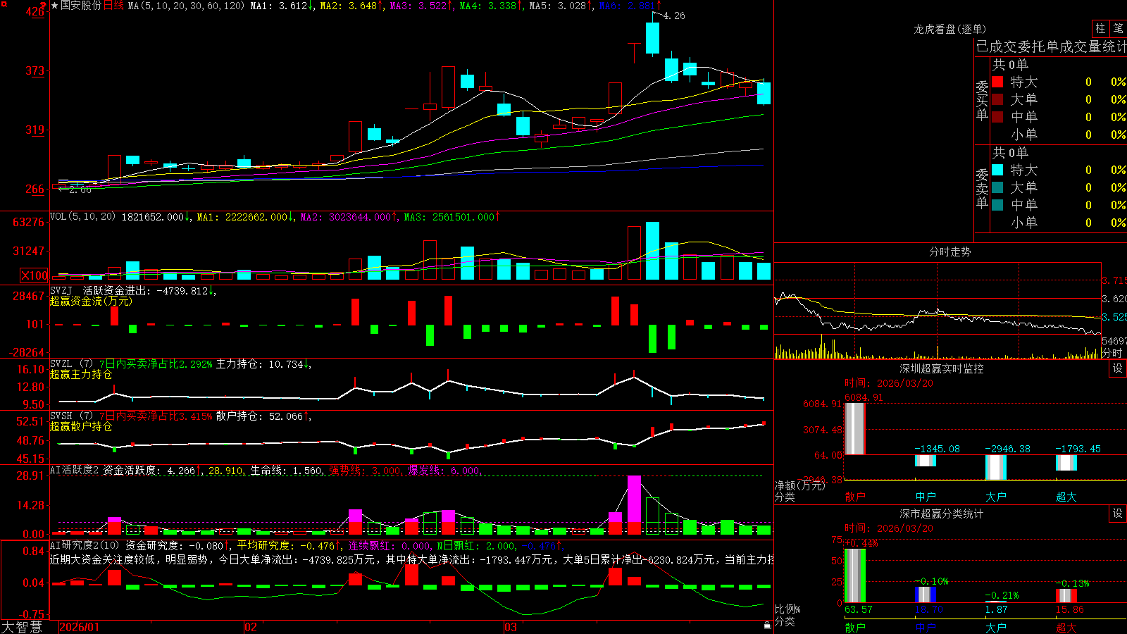
Task: Click the 2026/01 date marker on the time axis
Action: pos(80,627)
